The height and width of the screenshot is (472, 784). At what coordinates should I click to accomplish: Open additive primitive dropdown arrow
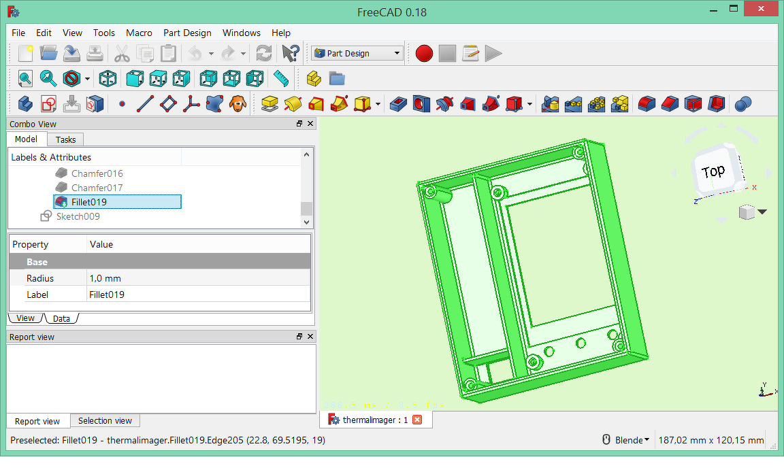(x=378, y=104)
